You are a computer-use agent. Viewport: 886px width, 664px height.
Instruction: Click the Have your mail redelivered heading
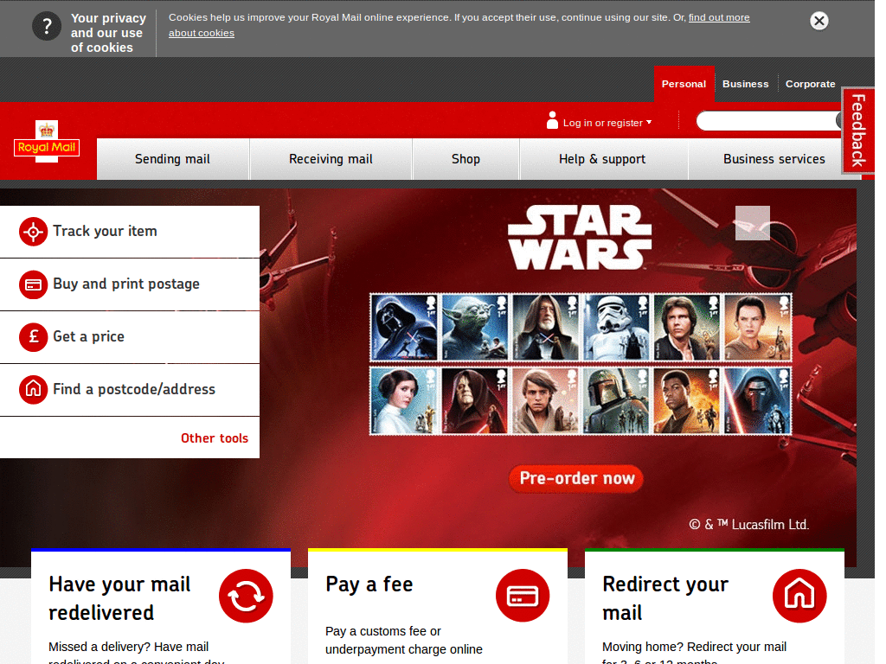[119, 598]
